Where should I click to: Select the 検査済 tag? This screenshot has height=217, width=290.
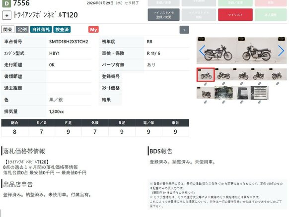[62, 30]
